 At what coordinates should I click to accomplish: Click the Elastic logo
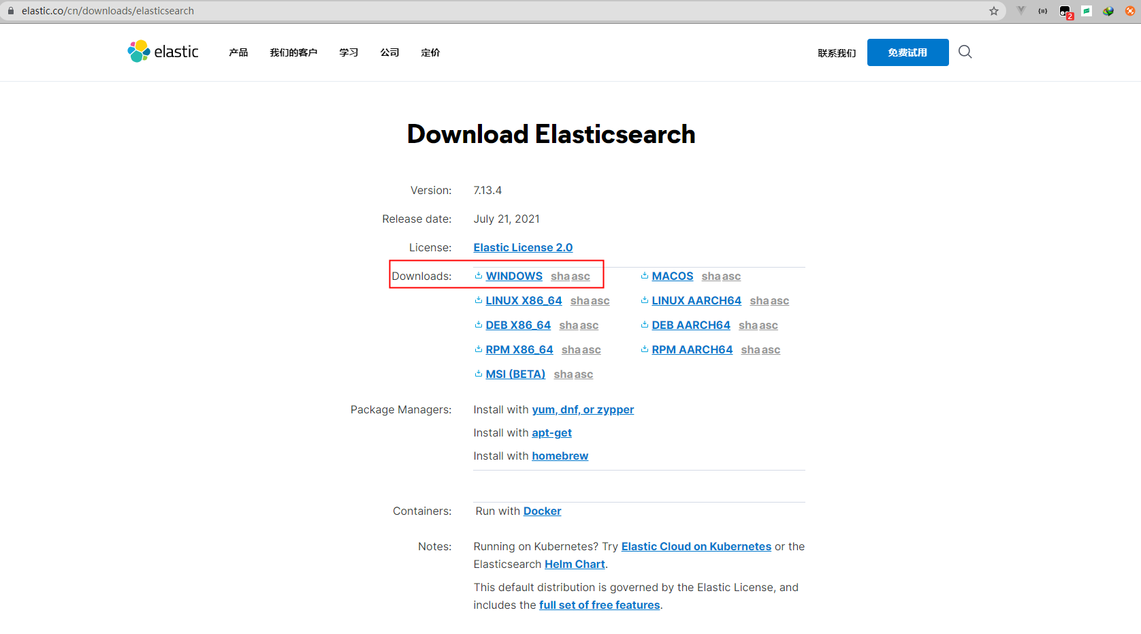(163, 52)
